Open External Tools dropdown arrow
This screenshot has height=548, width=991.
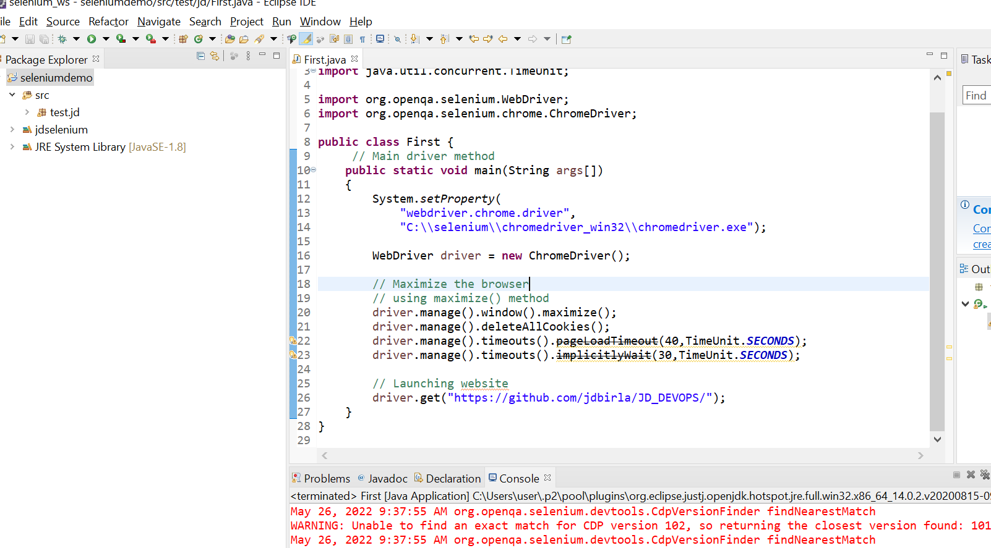(165, 39)
